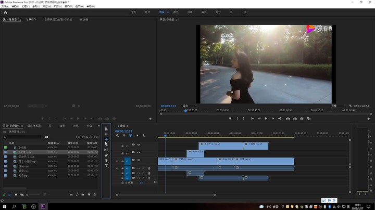Click Mark In in the Program monitor
The image size is (375, 210).
click(238, 119)
